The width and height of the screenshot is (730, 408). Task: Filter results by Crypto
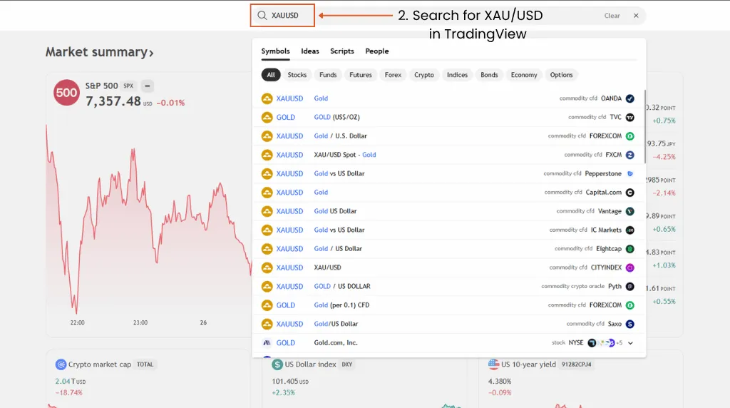[424, 74]
